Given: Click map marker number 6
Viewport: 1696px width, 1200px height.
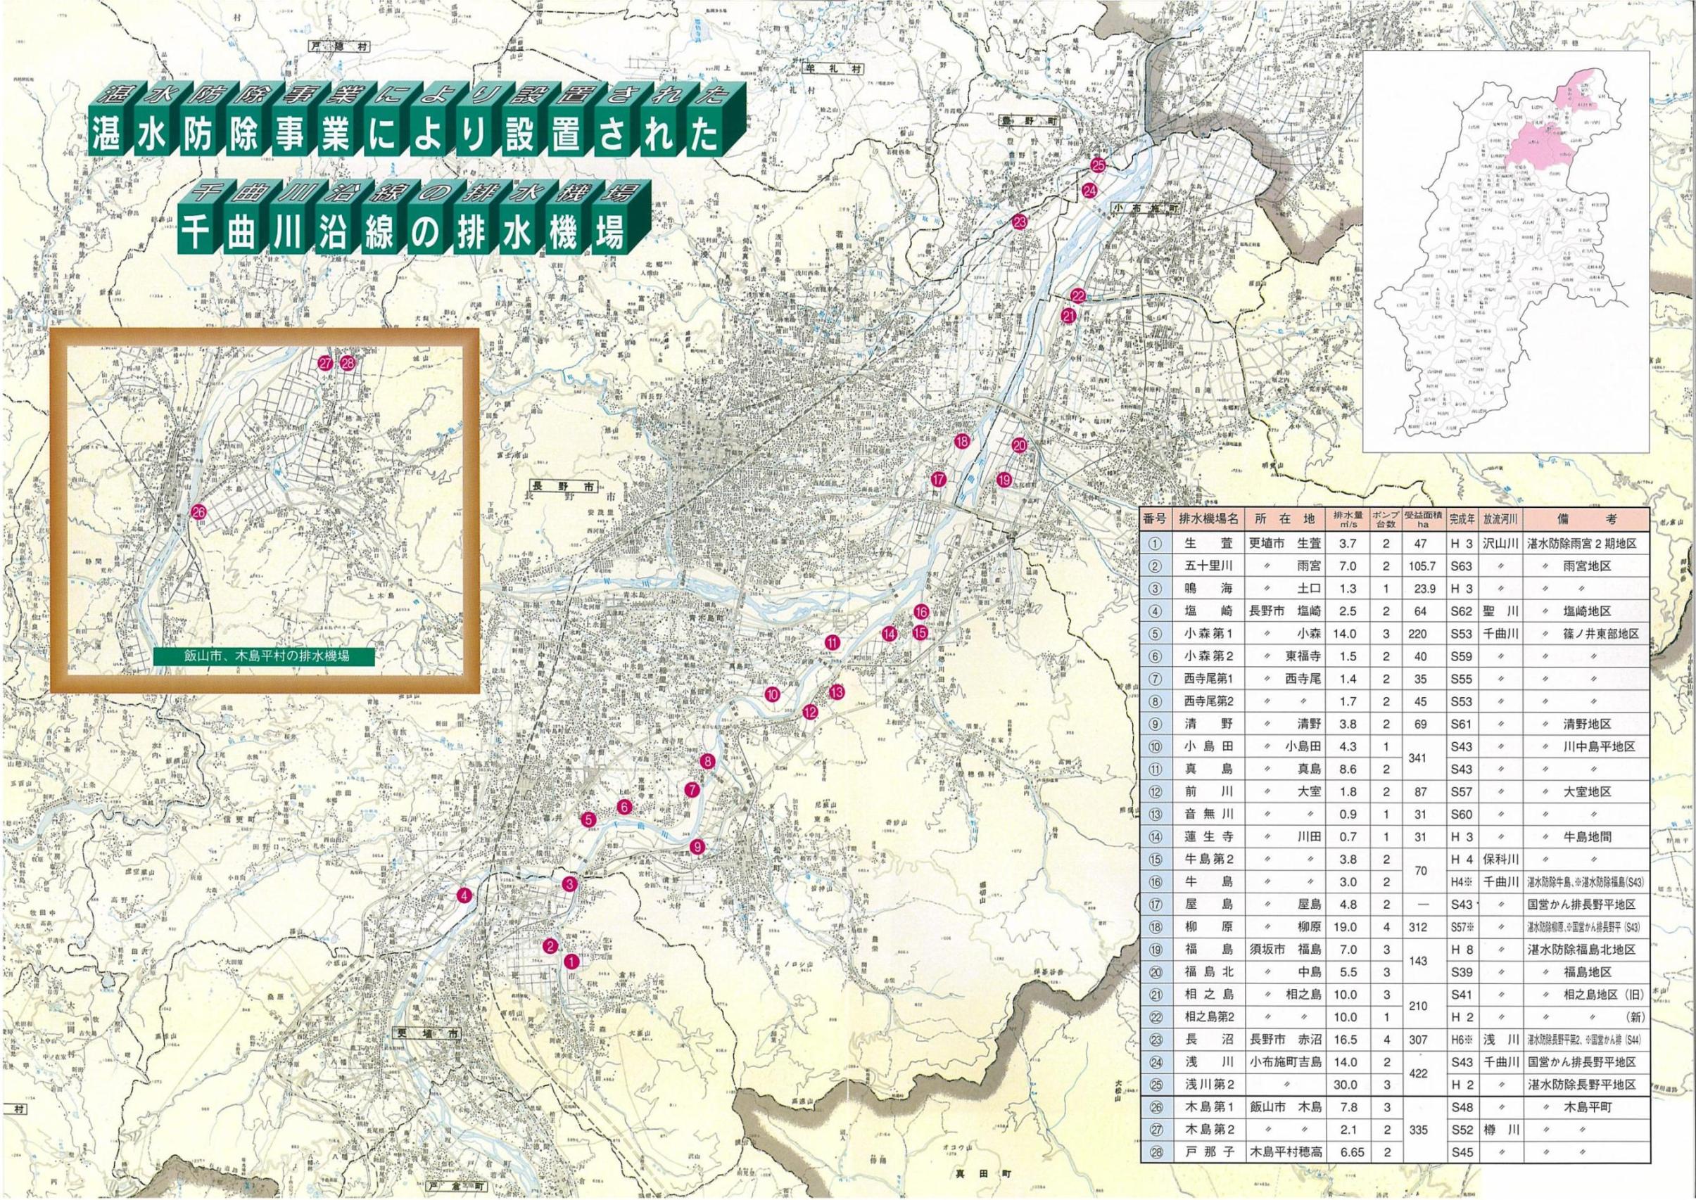Looking at the screenshot, I should tap(624, 807).
